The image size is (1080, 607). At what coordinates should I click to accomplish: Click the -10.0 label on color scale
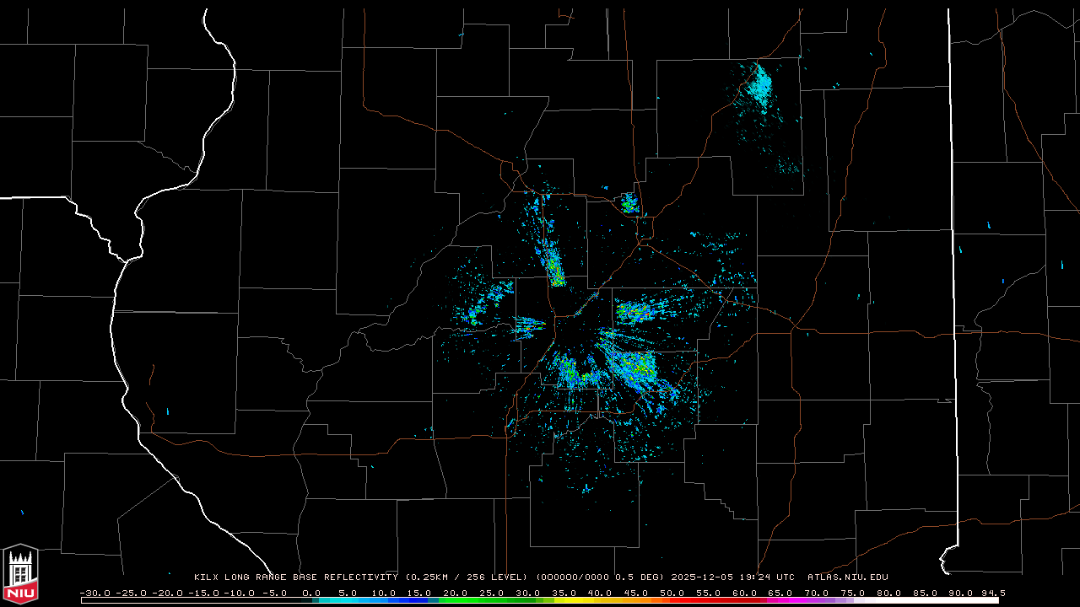tap(240, 593)
